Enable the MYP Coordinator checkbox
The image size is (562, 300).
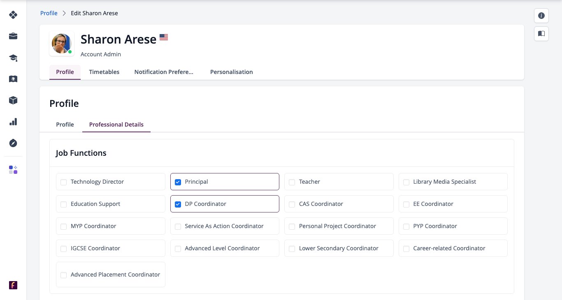[x=64, y=226]
